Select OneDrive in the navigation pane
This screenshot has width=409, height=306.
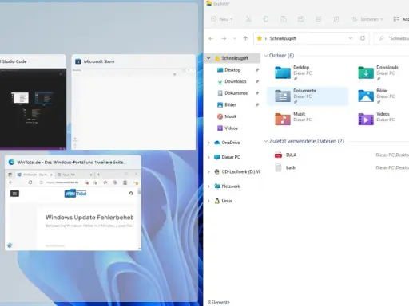pyautogui.click(x=227, y=143)
